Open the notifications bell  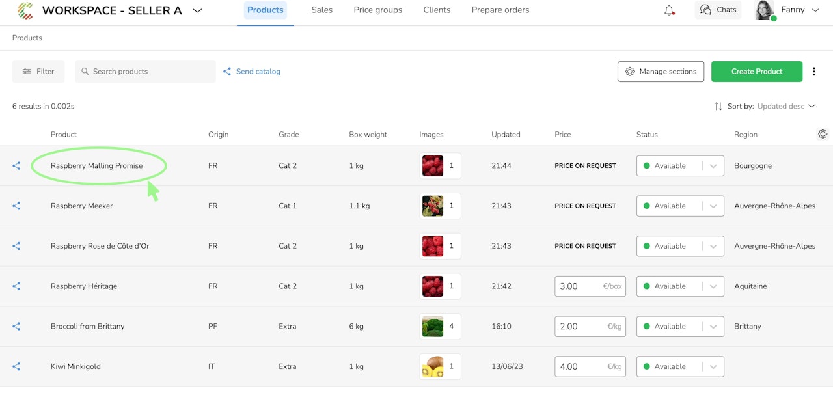[669, 10]
